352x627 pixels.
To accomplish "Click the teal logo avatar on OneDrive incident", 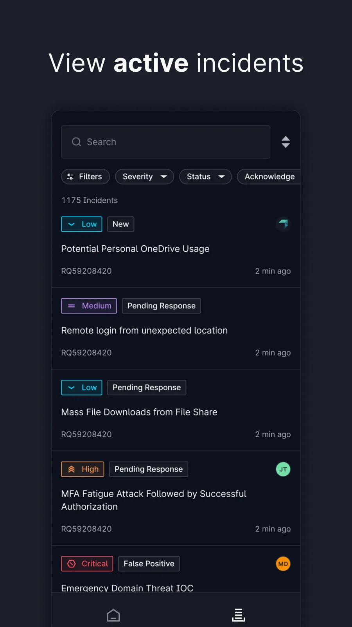I will coord(283,224).
